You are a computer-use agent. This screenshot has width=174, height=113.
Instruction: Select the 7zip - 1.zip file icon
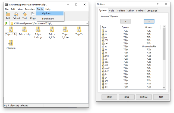(24, 29)
